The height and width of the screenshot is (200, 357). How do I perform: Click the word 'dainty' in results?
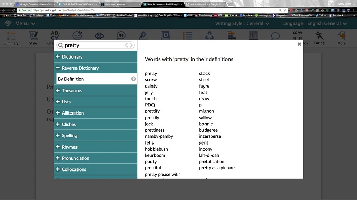[151, 86]
